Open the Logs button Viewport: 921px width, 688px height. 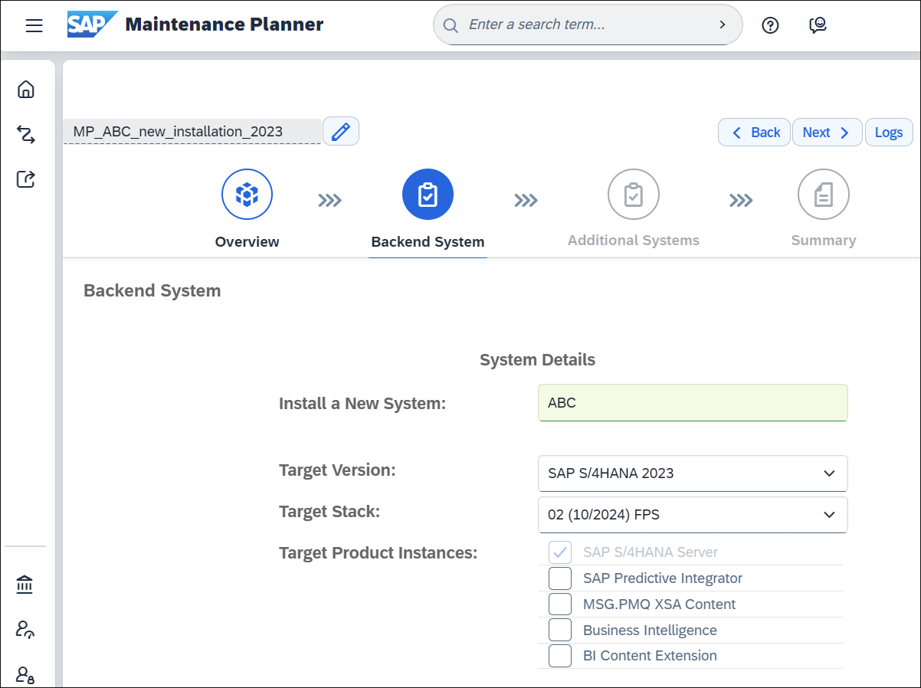(889, 133)
